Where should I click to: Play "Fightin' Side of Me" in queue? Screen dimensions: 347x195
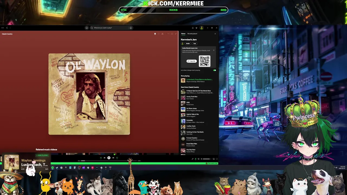[x=199, y=115]
